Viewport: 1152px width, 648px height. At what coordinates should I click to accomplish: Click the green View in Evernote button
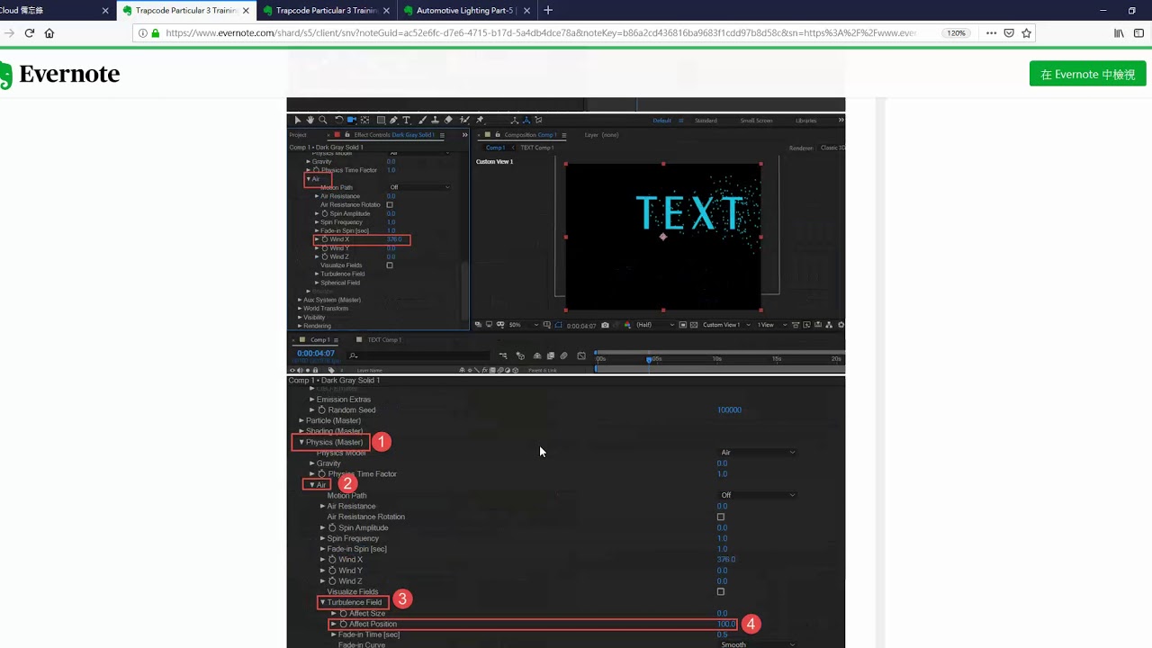1088,74
